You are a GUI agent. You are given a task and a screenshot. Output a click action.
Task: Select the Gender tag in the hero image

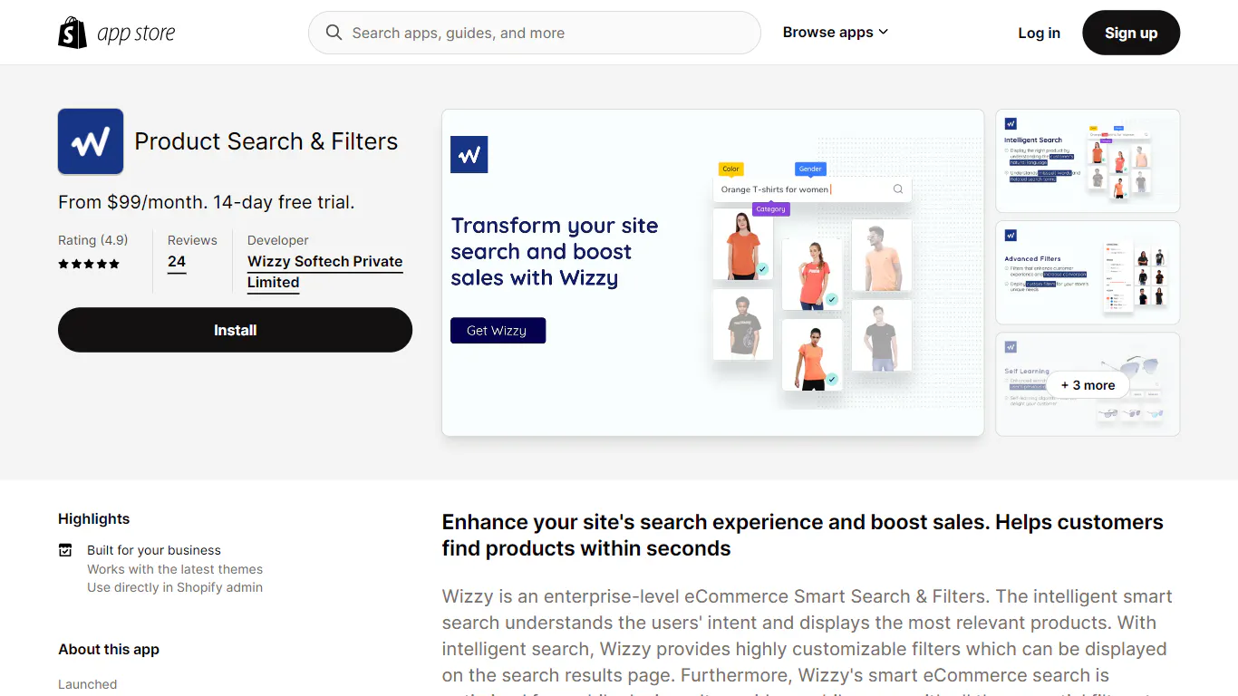[809, 169]
